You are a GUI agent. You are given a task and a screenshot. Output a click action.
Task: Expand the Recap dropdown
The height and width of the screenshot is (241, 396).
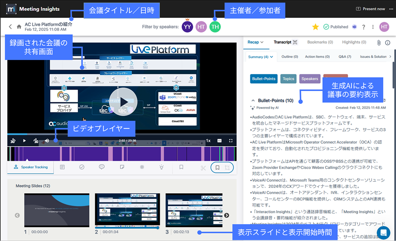coord(255,42)
